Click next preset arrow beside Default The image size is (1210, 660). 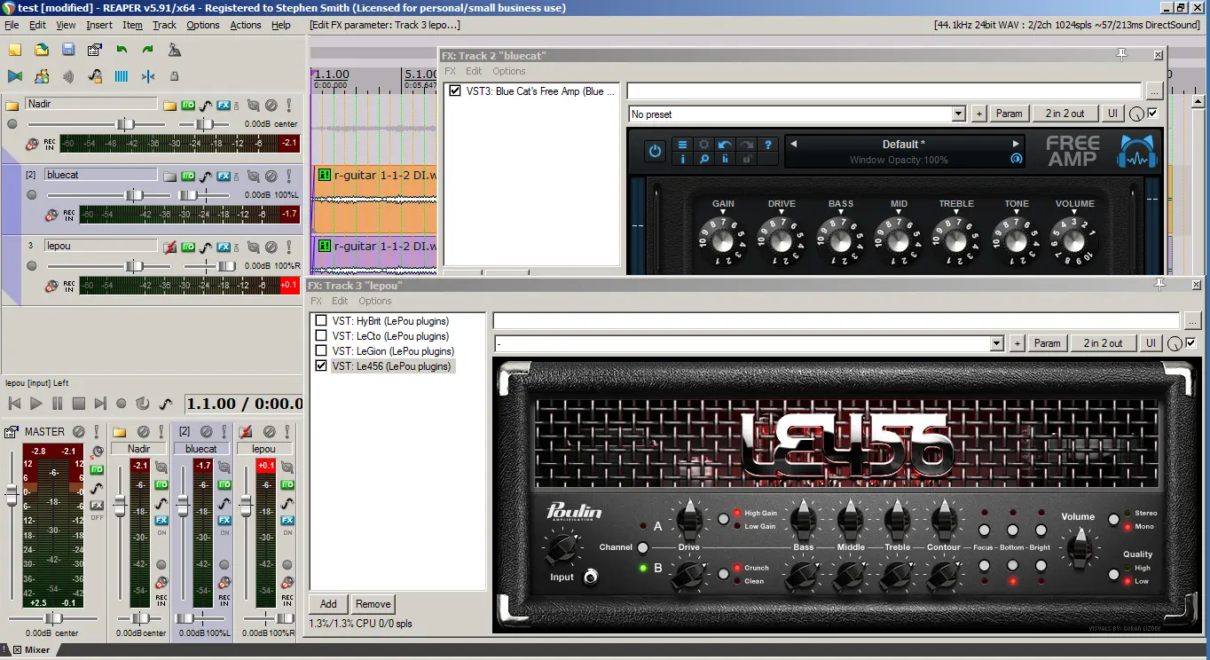click(1016, 144)
